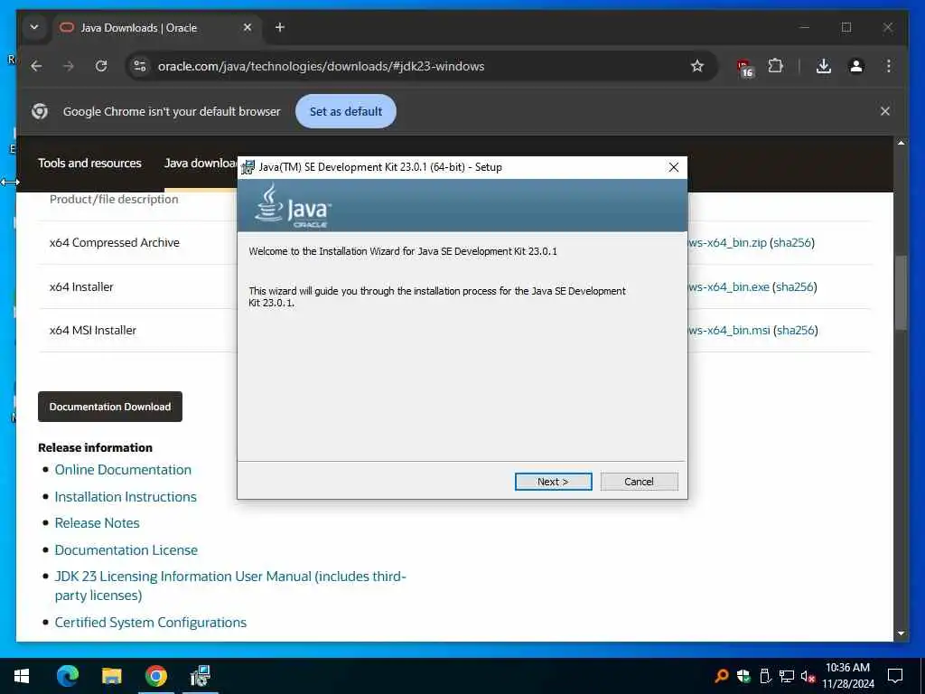925x694 pixels.
Task: Go forward in Chrome
Action: click(69, 66)
